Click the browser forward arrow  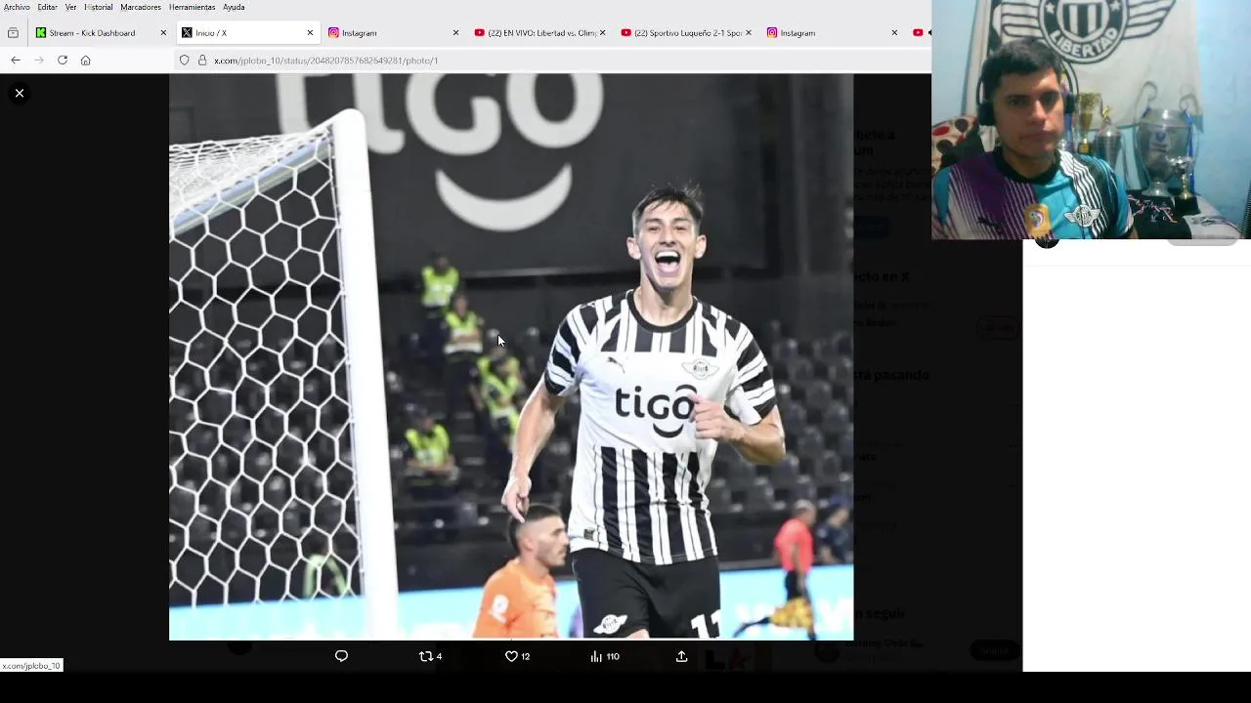(39, 61)
